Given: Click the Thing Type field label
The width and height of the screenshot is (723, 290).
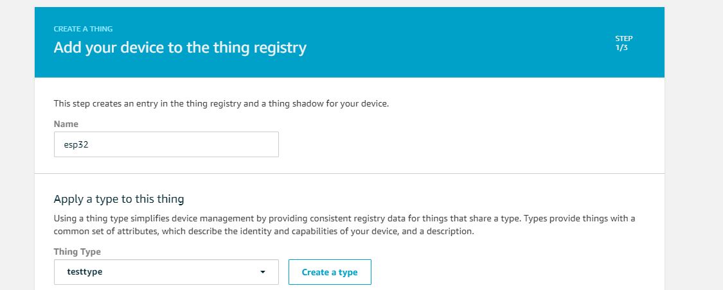Looking at the screenshot, I should (77, 252).
